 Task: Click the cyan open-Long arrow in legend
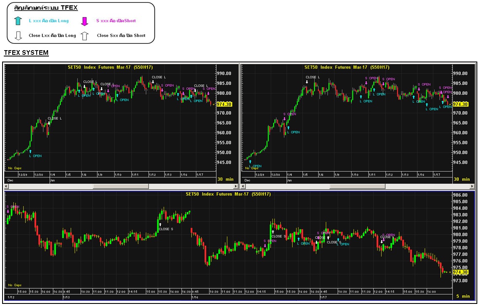point(18,21)
